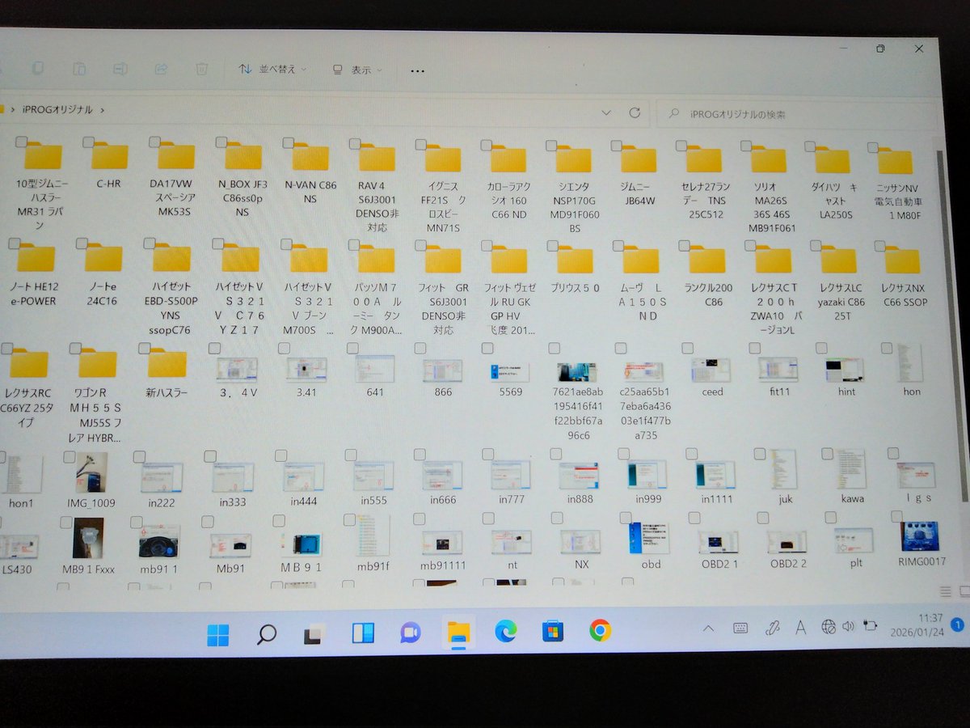Select the 641 image thumbnail
Viewport: 970px width, 728px height.
375,369
